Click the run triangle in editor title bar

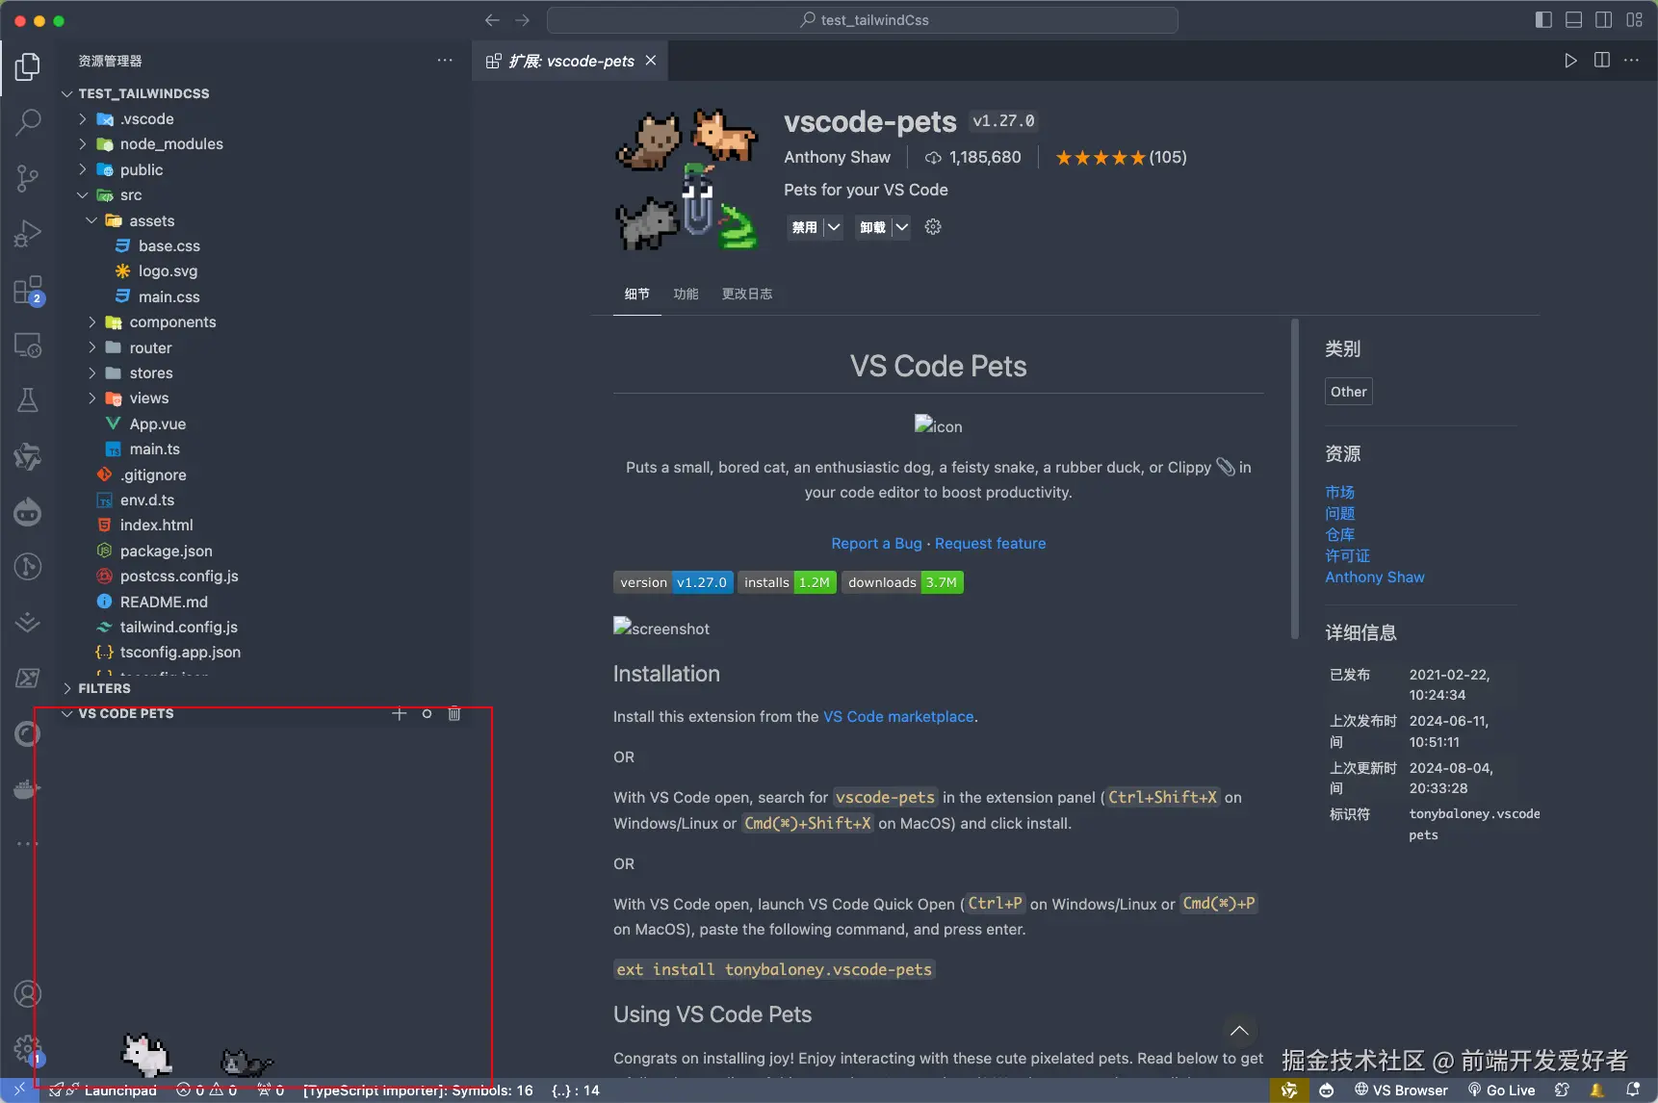click(1570, 61)
